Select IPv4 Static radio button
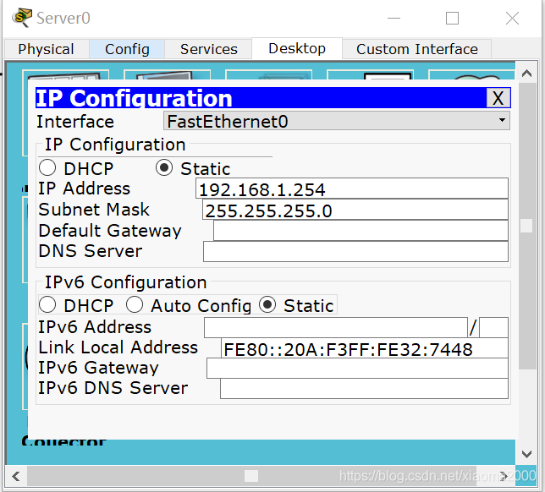545x492 pixels. click(x=164, y=168)
